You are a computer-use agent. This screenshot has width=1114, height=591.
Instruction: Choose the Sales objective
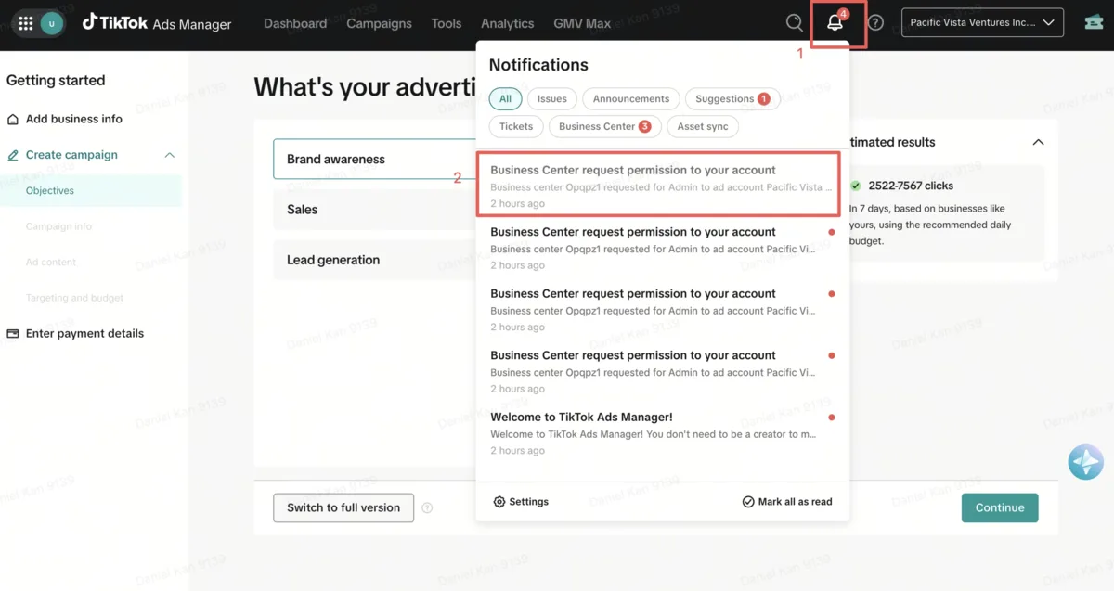[x=374, y=210]
